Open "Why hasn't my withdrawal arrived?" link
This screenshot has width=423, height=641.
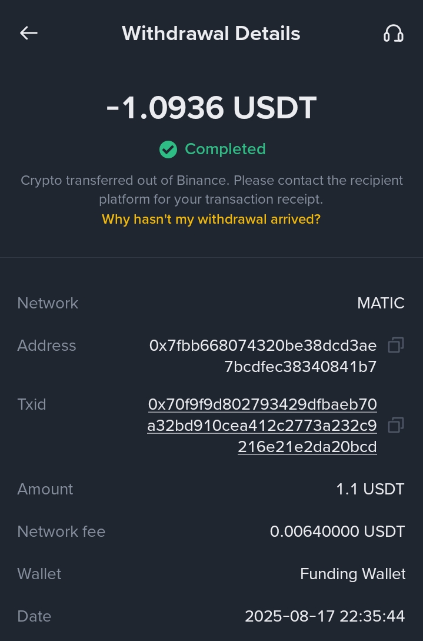point(211,220)
